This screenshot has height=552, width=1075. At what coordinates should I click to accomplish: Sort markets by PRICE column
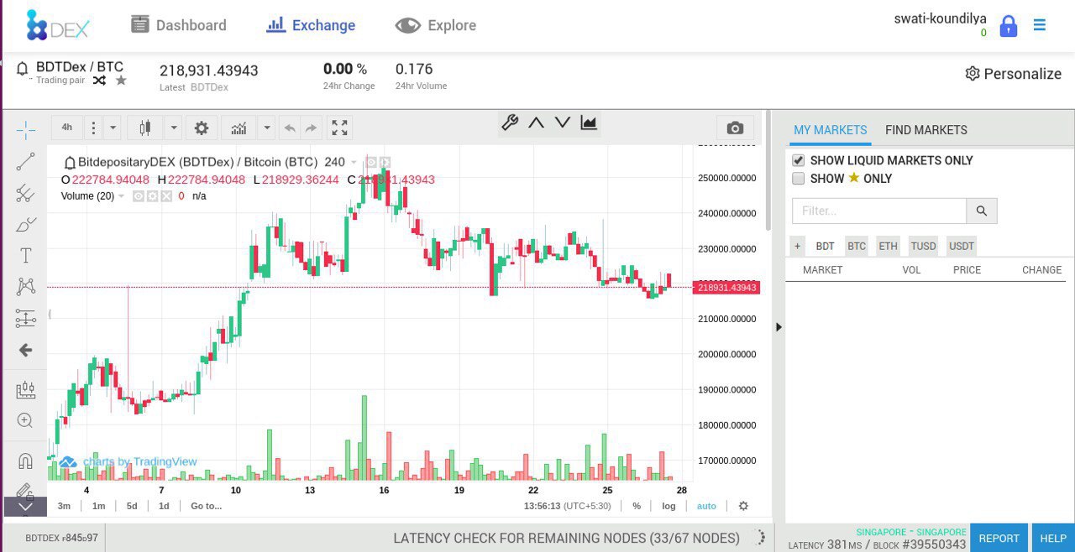[967, 270]
